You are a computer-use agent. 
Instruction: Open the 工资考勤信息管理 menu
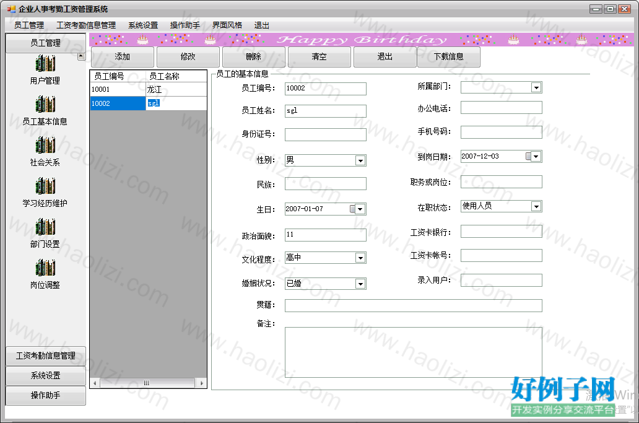pyautogui.click(x=86, y=25)
